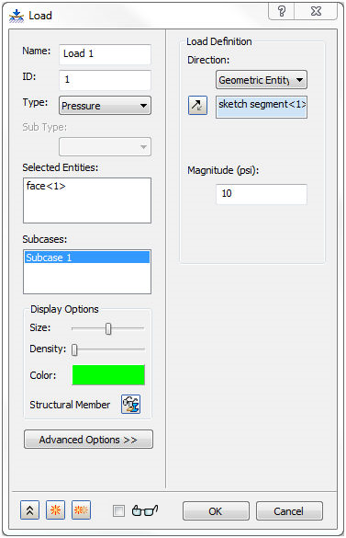
Task: Open the Direction Geometric Entity dropdown
Action: click(x=262, y=80)
